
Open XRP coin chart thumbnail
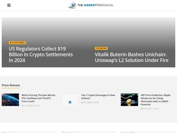[130, 100]
